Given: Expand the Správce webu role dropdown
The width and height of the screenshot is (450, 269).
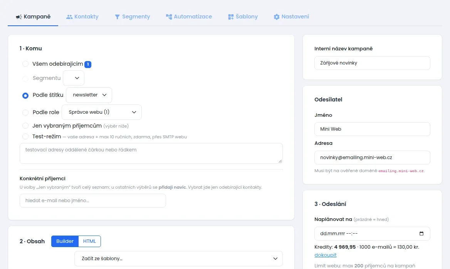Looking at the screenshot, I should (x=102, y=112).
